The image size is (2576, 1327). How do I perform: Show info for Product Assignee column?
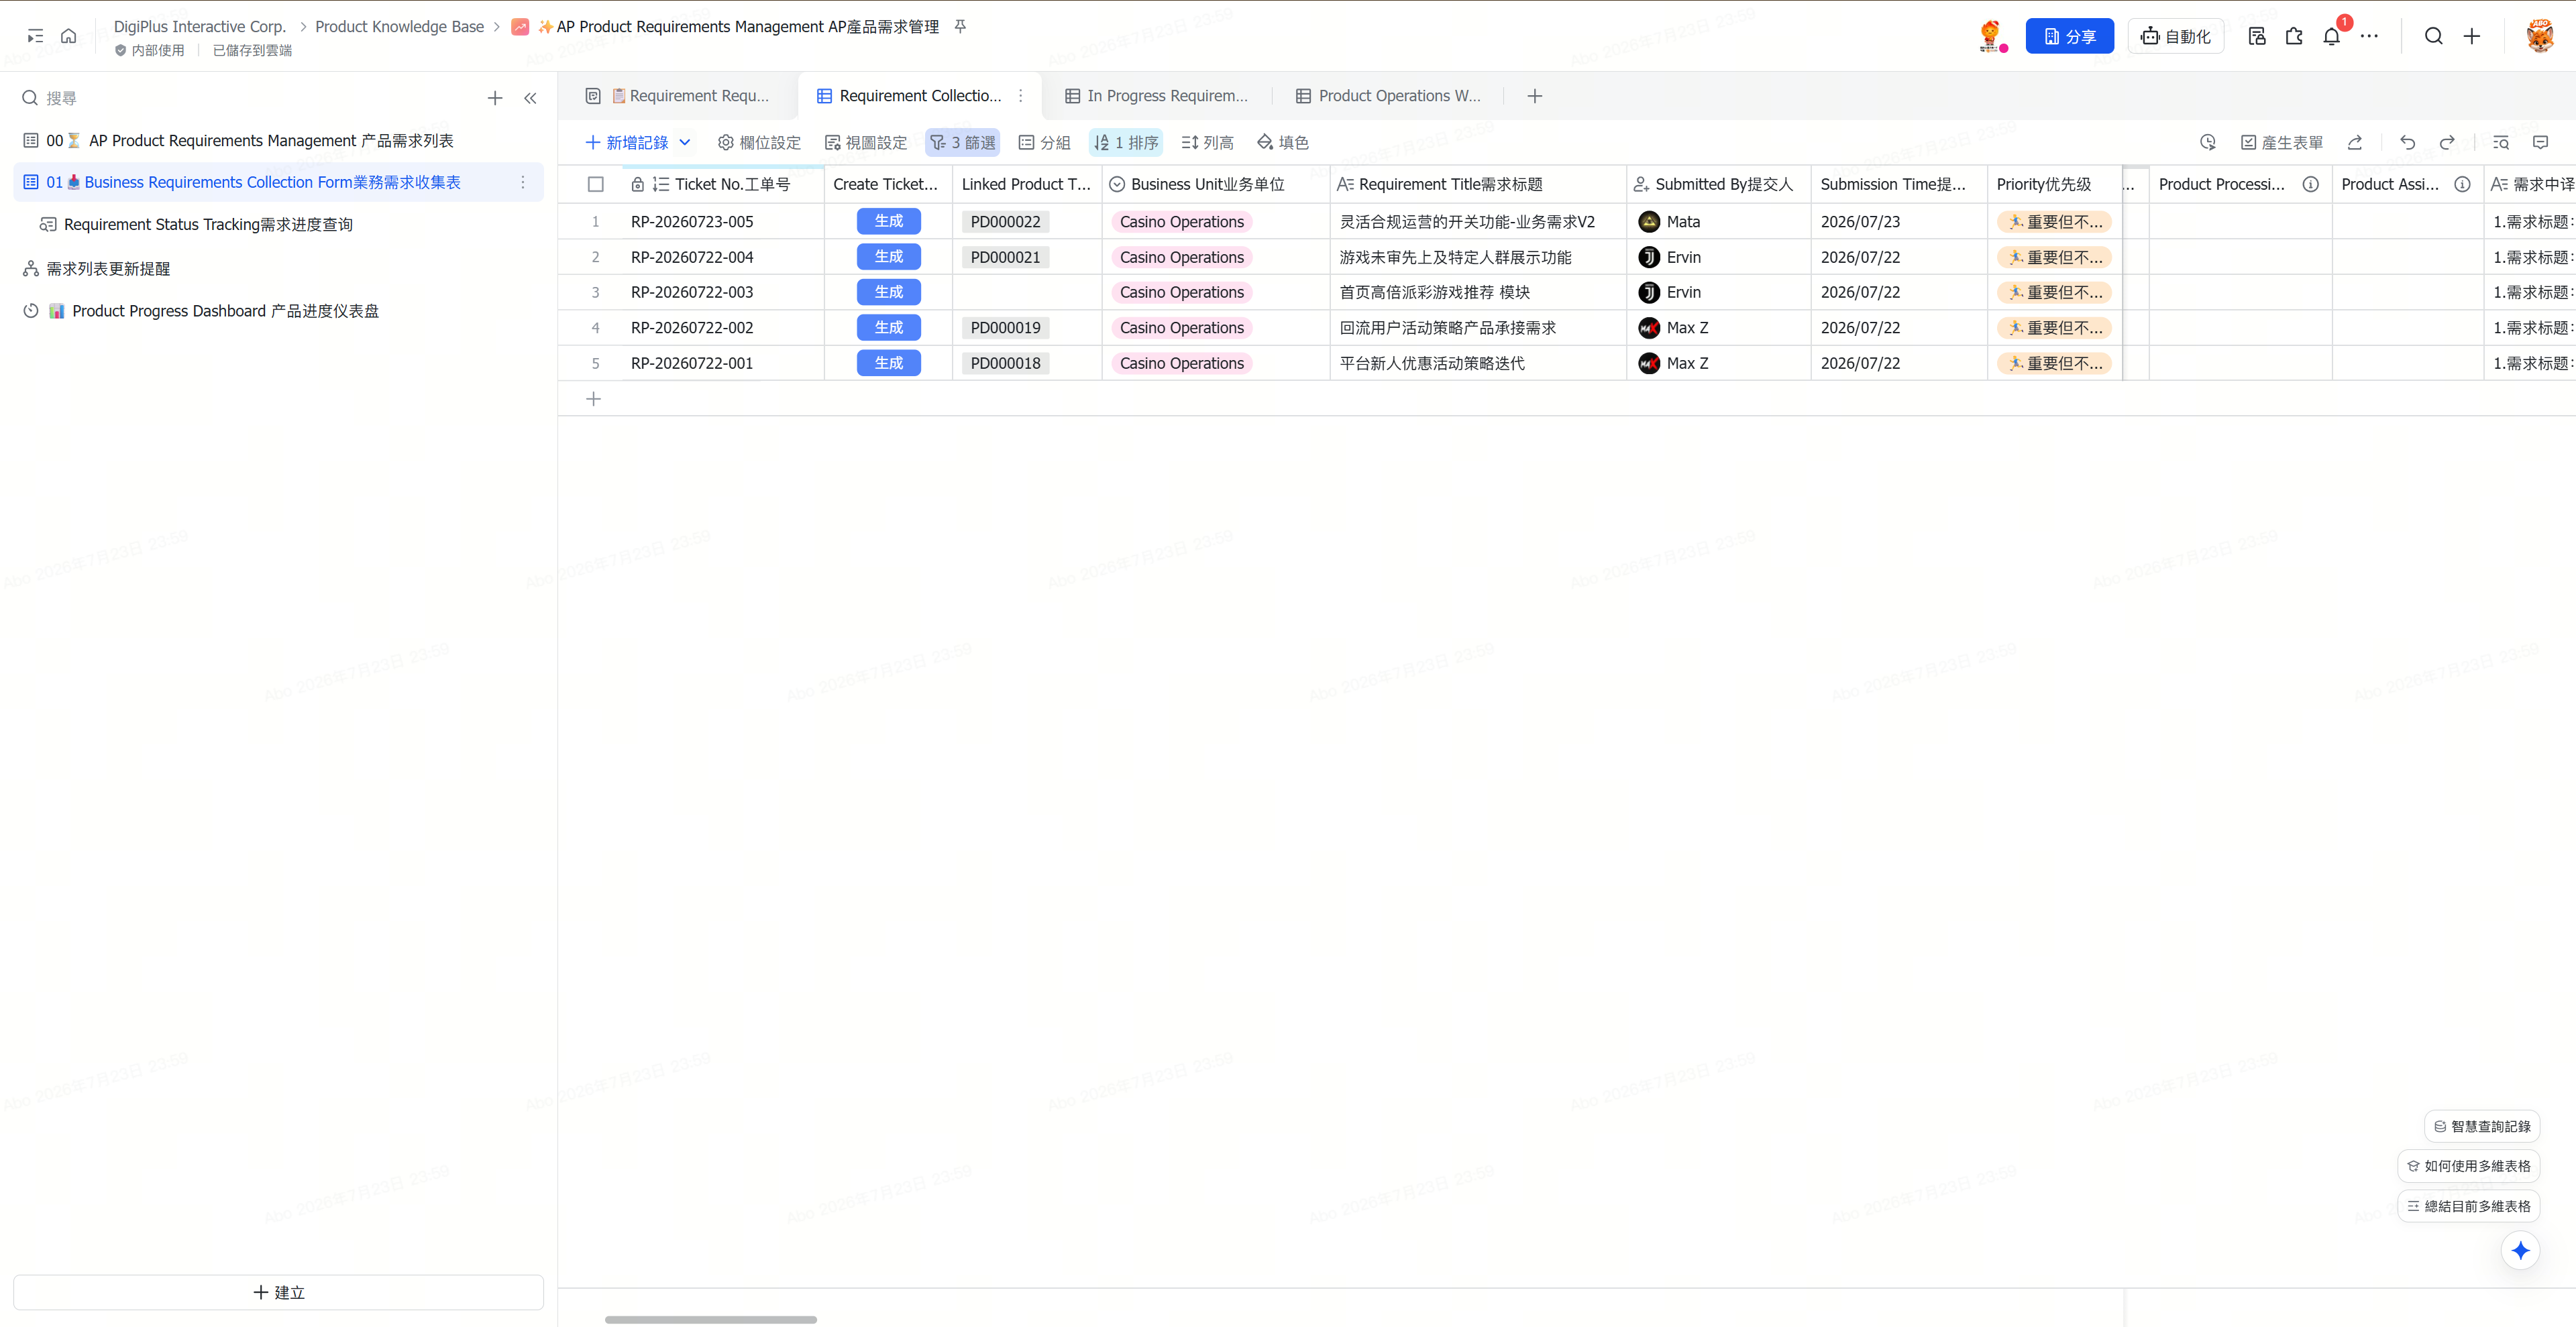(x=2462, y=184)
